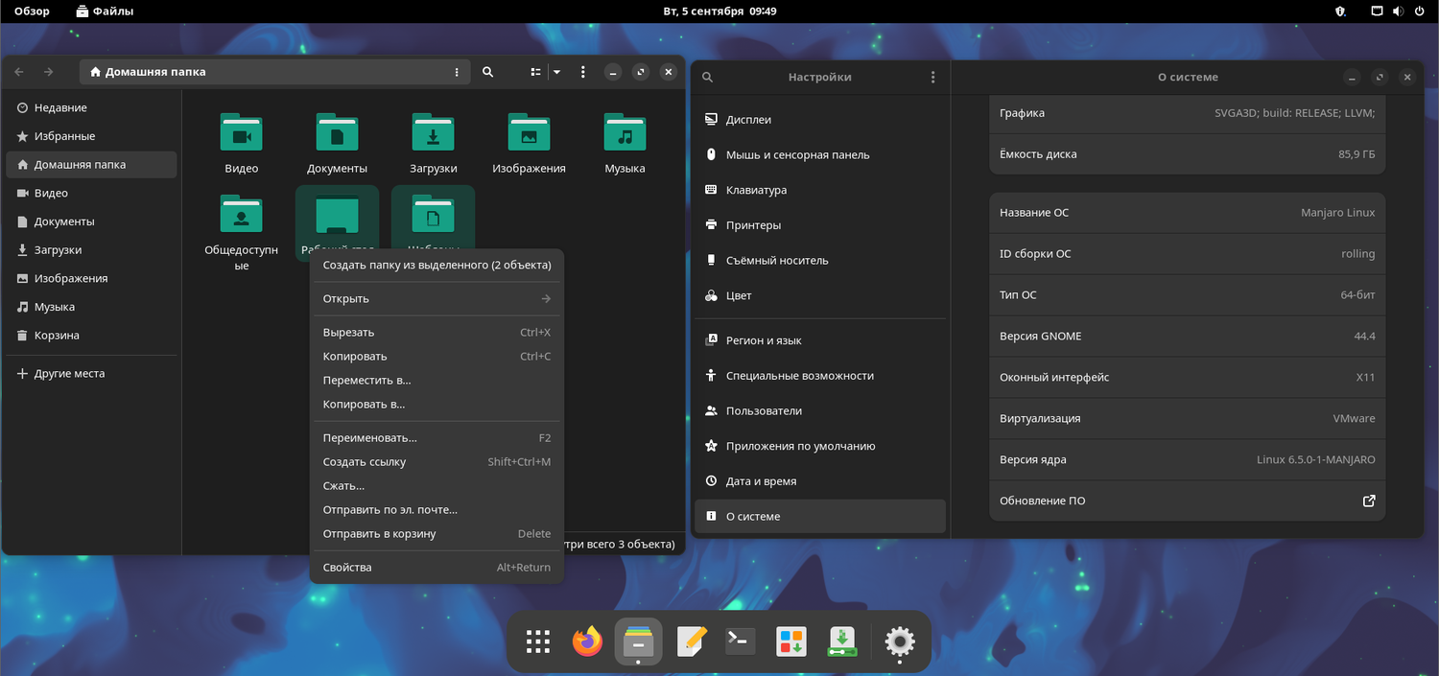
Task: Open 'Корзина' in the Files sidebar
Action: (57, 336)
